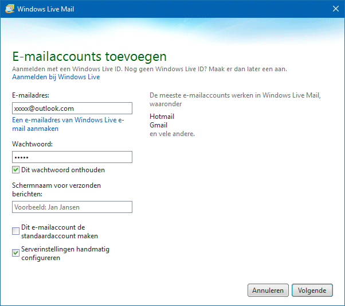The width and height of the screenshot is (345, 306).
Task: Click the Windows Live Mail title bar icon
Action: 10,9
